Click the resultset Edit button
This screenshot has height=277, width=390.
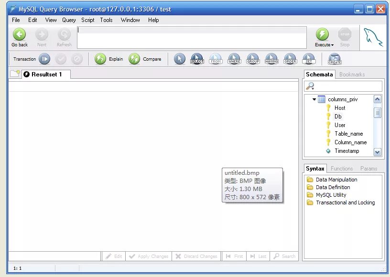click(x=114, y=256)
